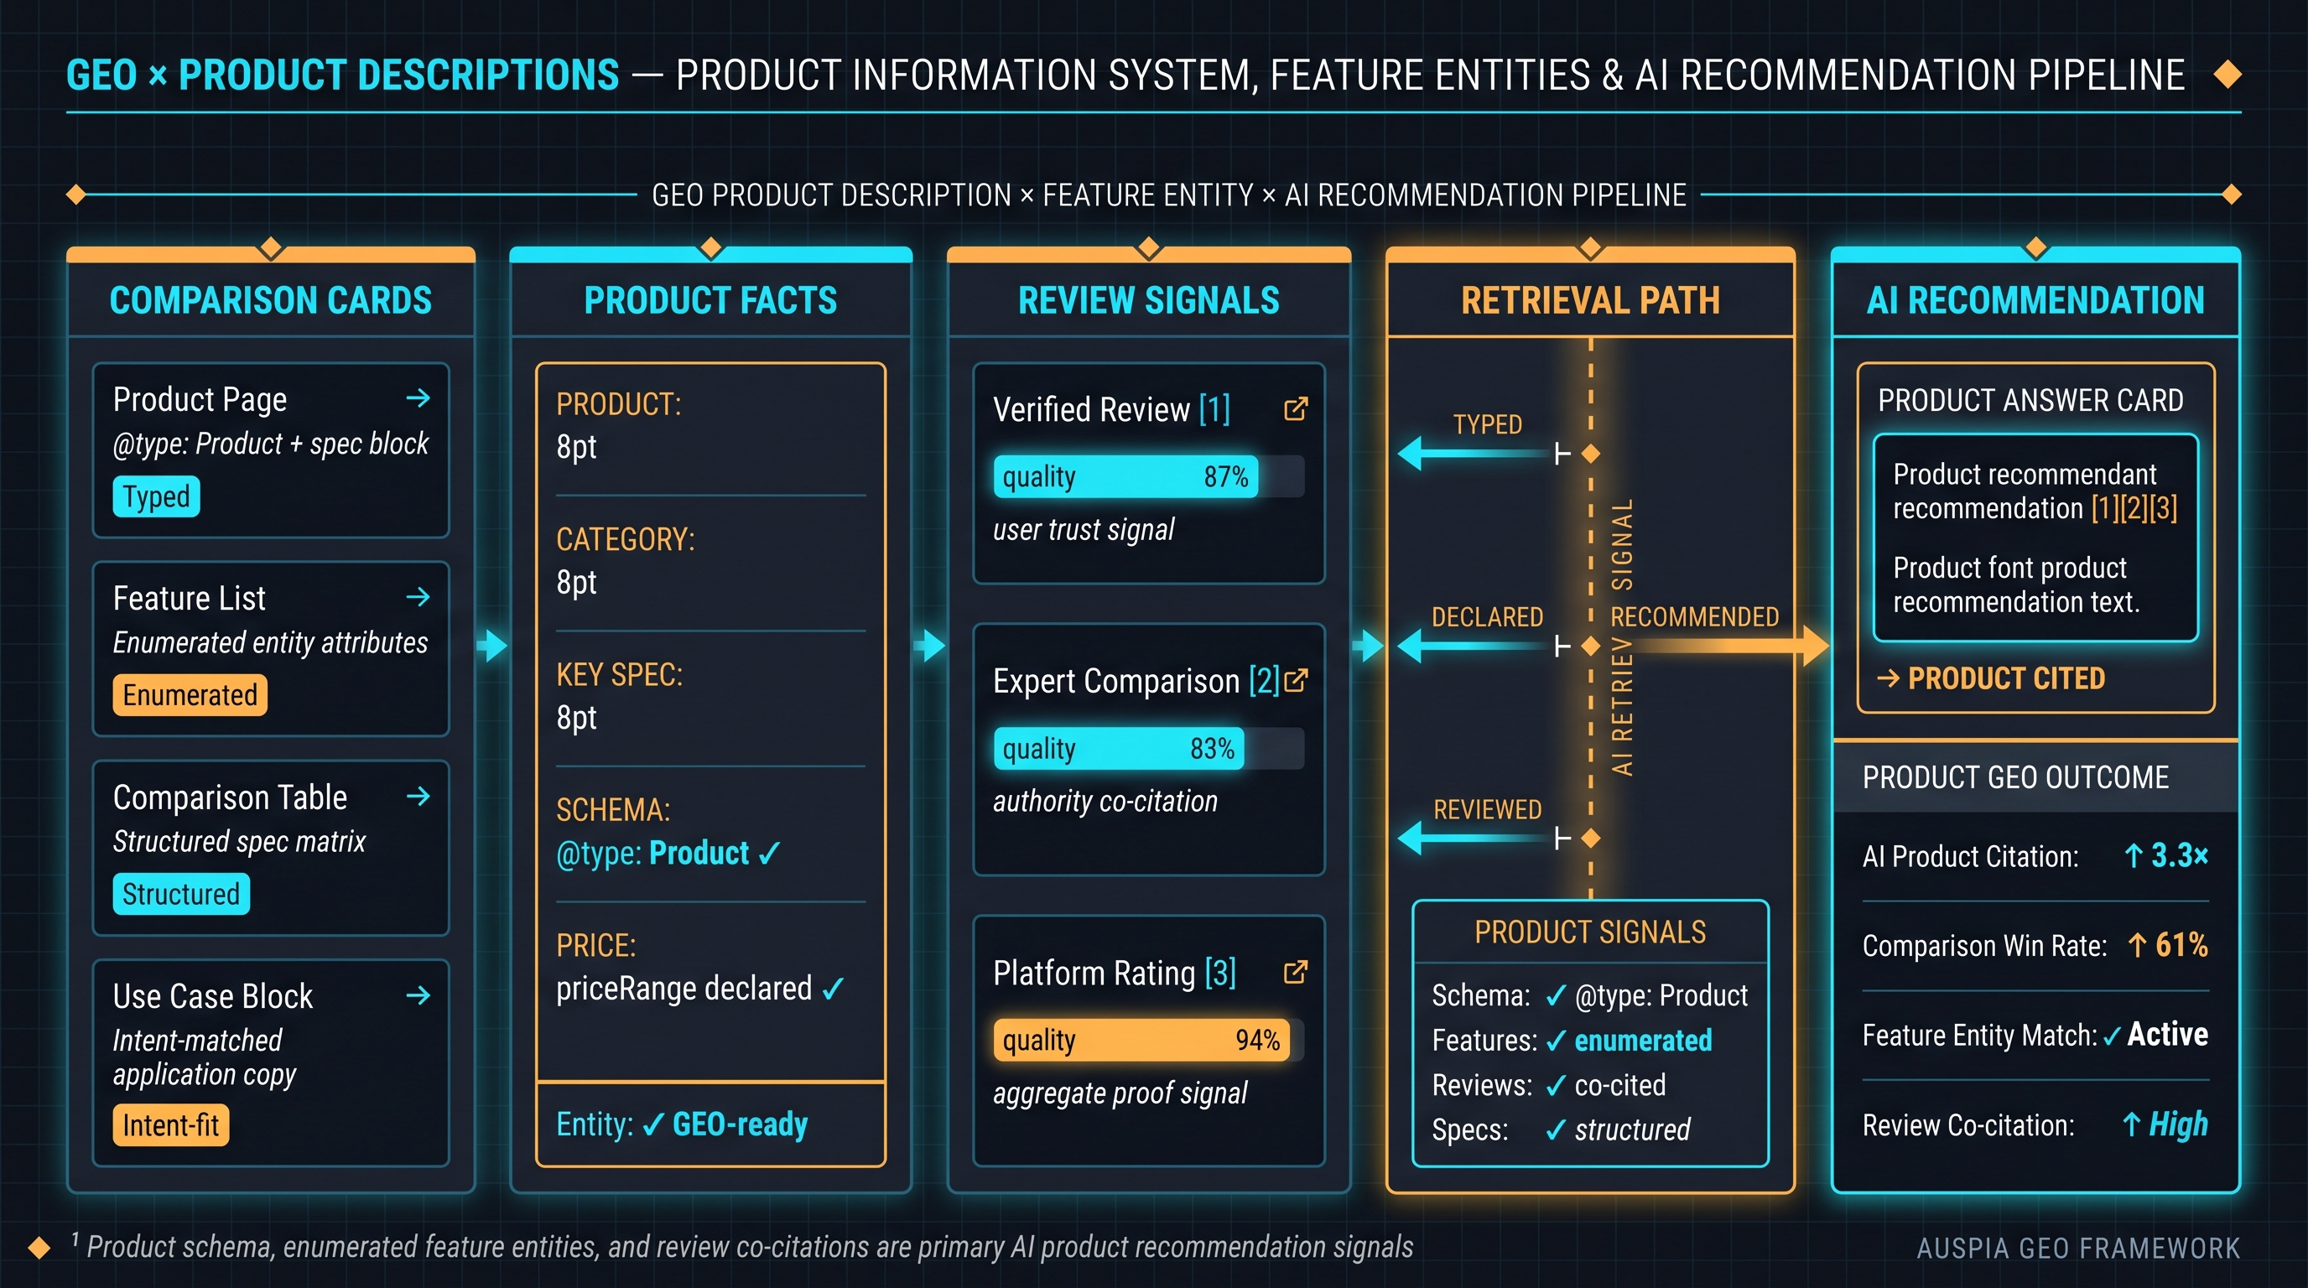Select the REVIEW SIGNALS panel header
This screenshot has width=2308, height=1288.
[x=1149, y=300]
